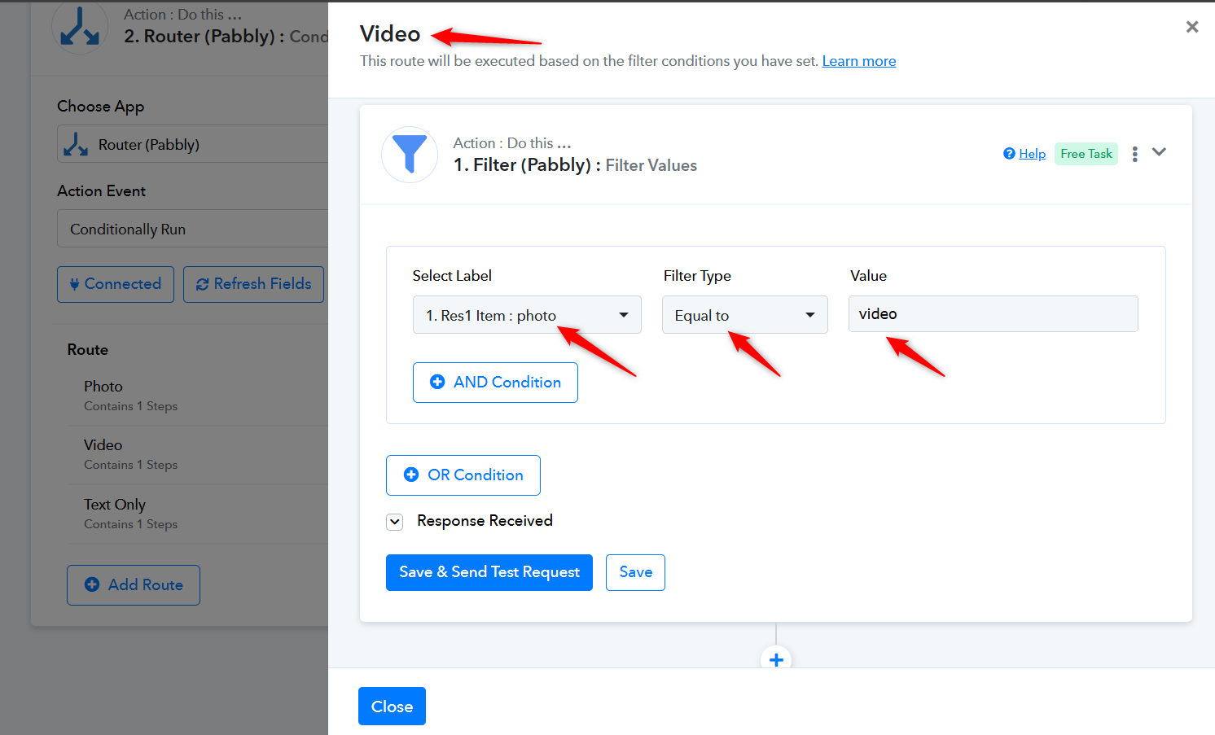Collapse the Filter step with chevron
This screenshot has height=735, width=1215.
tap(1160, 152)
